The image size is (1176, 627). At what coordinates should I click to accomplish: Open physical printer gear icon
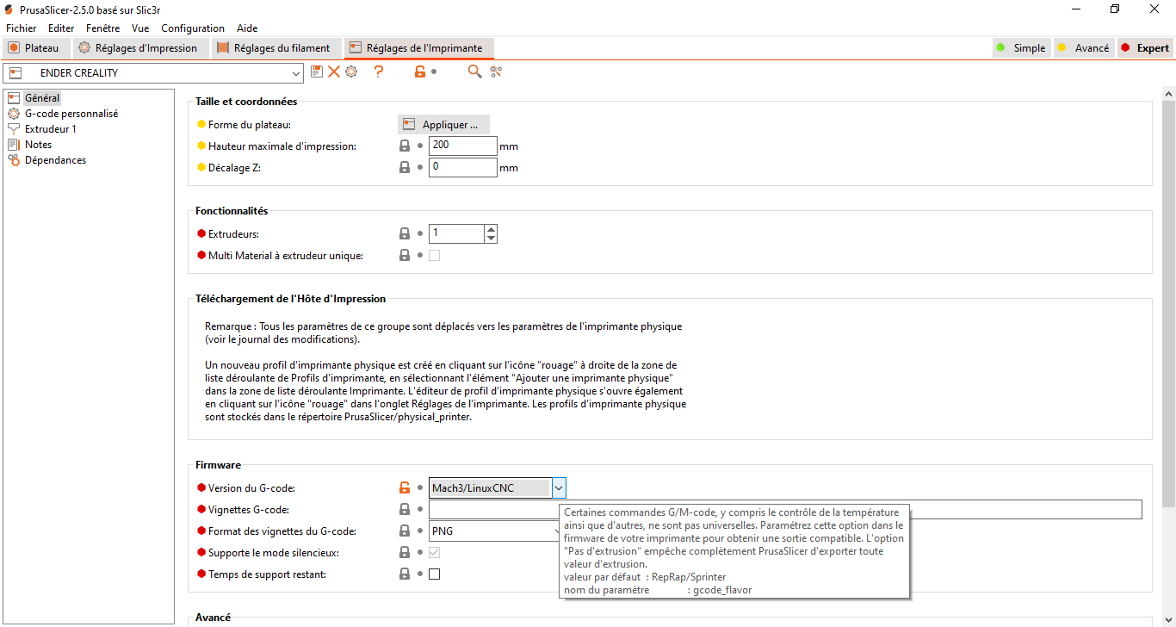351,71
